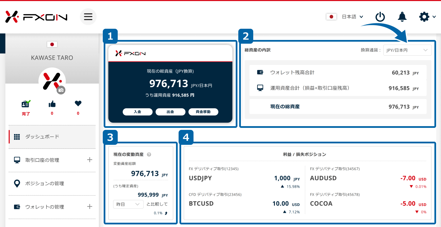Click the 0.1% change arrow icon
The width and height of the screenshot is (441, 227).
[x=166, y=213]
